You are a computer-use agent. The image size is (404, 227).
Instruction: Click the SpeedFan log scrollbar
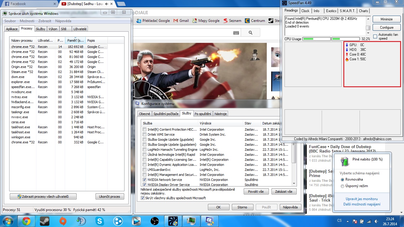coord(368,26)
